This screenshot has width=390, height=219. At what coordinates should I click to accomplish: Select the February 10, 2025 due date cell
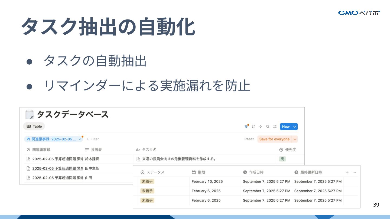[x=215, y=181]
